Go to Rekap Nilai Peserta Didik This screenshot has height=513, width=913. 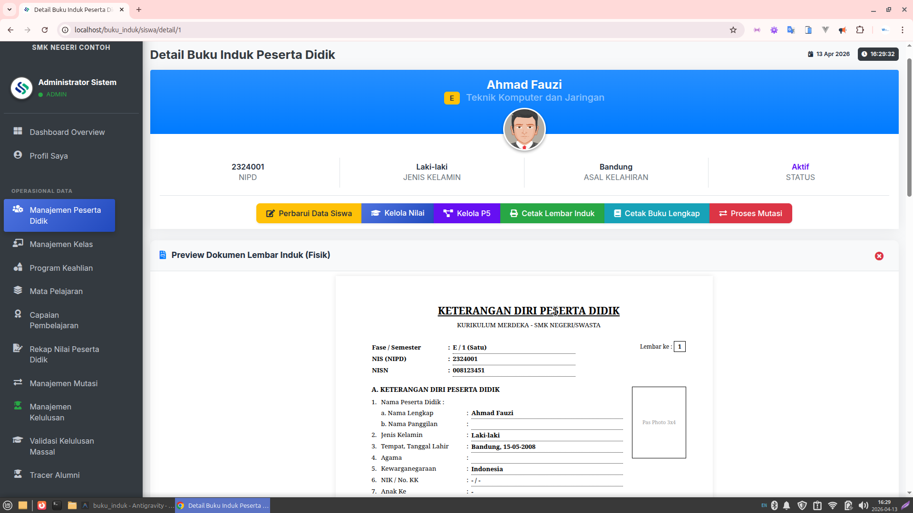point(64,354)
